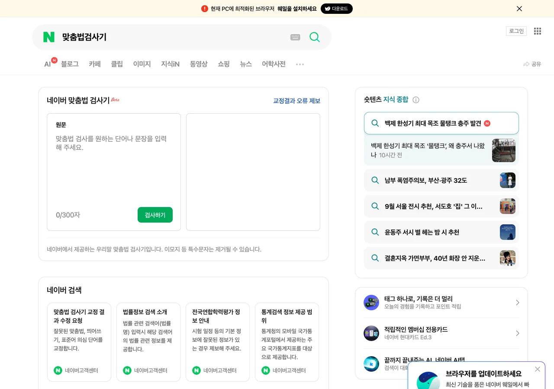Screen dimensions: 554x389
Task: Click 윤동주 서시 별 헤는 밤 시 추천
Action: click(422, 232)
